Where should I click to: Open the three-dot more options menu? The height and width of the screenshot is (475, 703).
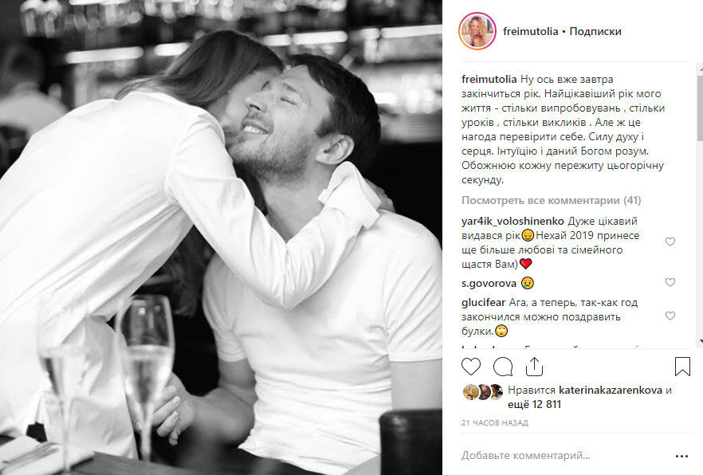(681, 457)
